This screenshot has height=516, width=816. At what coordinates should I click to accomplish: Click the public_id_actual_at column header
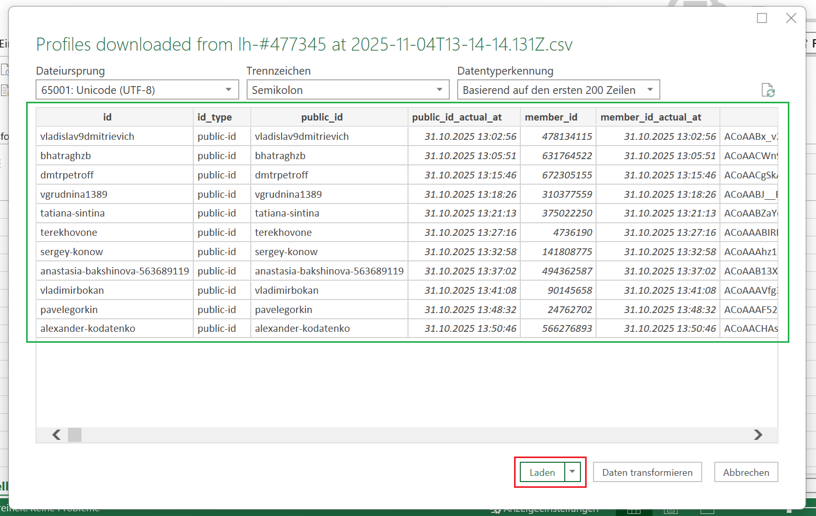[x=457, y=117]
